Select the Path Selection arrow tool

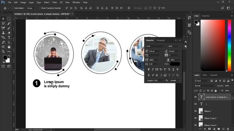[x=9, y=42]
